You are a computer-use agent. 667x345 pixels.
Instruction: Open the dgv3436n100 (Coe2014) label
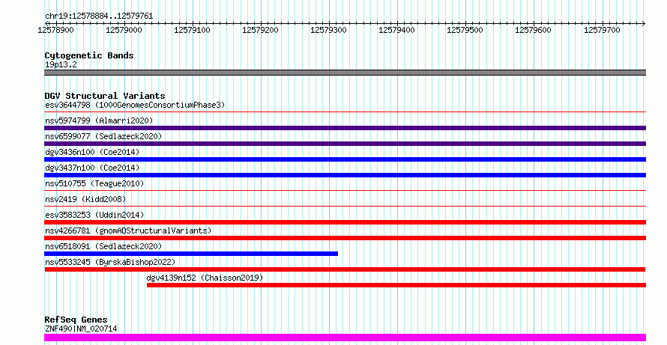point(92,152)
